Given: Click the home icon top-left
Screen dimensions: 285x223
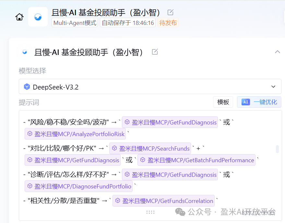Looking at the screenshot, I should click(19, 17).
